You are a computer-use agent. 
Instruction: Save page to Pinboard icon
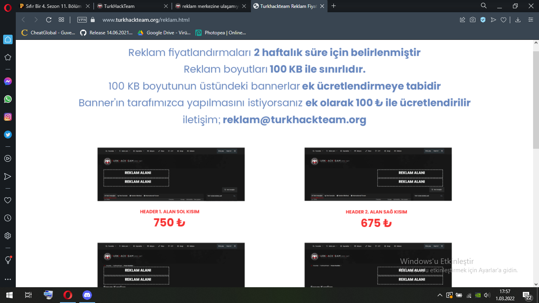[x=462, y=20]
